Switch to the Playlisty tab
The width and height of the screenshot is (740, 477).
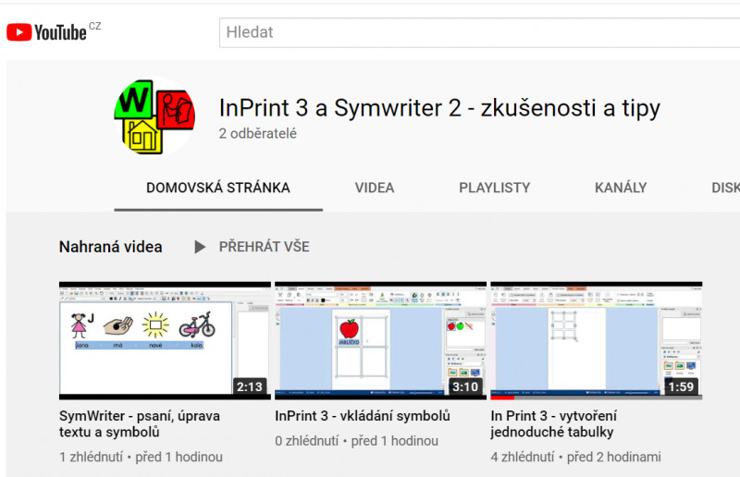[x=495, y=188]
